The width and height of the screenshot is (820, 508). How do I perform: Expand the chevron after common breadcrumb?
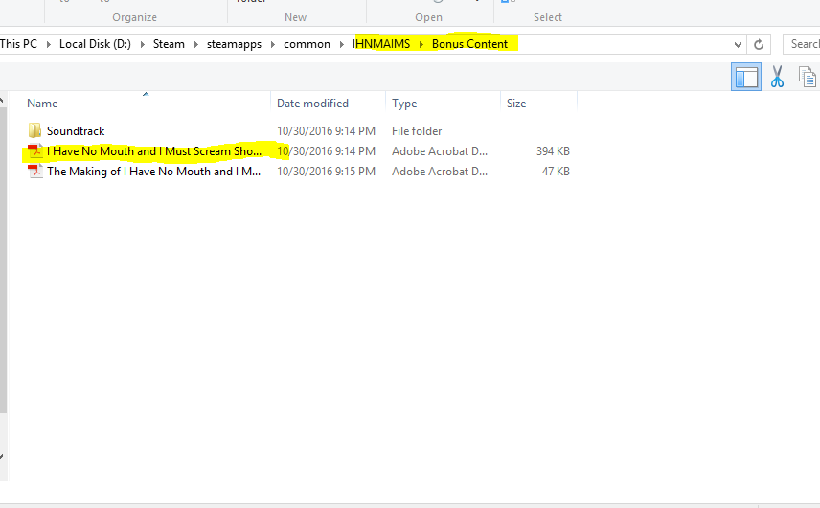pyautogui.click(x=341, y=44)
